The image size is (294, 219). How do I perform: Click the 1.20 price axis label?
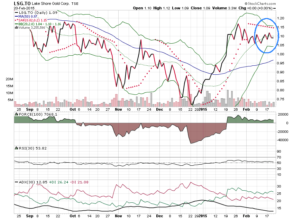pyautogui.click(x=281, y=18)
